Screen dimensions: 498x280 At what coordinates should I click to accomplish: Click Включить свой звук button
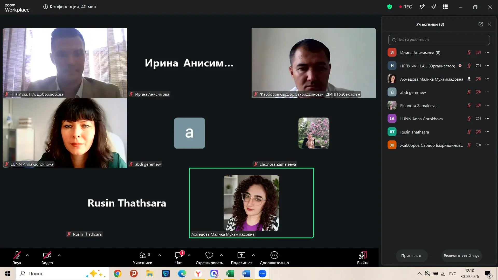[461, 256]
